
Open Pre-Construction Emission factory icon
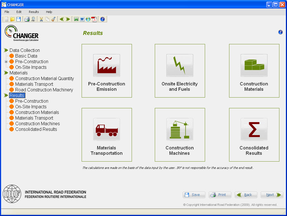(x=106, y=65)
